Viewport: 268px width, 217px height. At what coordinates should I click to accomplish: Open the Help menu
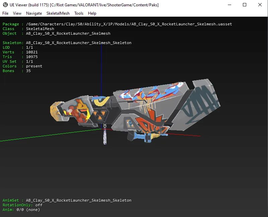pos(92,13)
